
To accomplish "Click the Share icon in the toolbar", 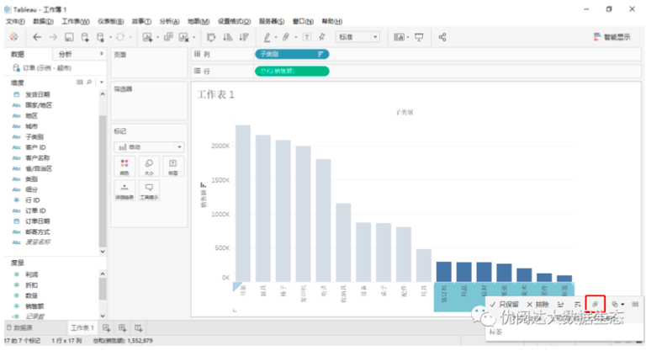I will click(442, 37).
